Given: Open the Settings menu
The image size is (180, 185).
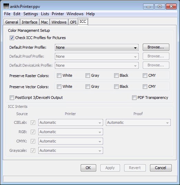Looking at the screenshot, I should pyautogui.click(x=31, y=14).
